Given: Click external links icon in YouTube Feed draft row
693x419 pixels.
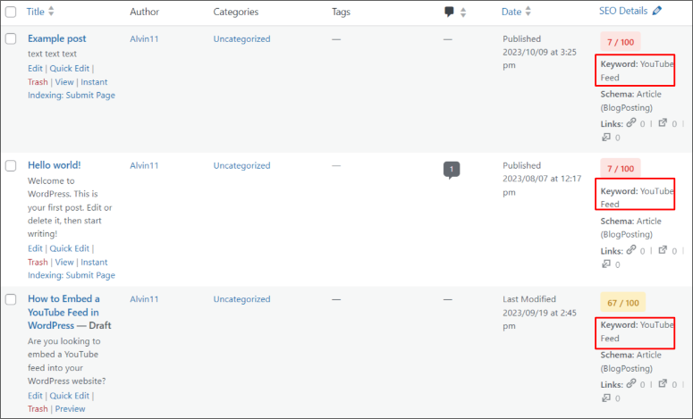Looking at the screenshot, I should (x=663, y=383).
